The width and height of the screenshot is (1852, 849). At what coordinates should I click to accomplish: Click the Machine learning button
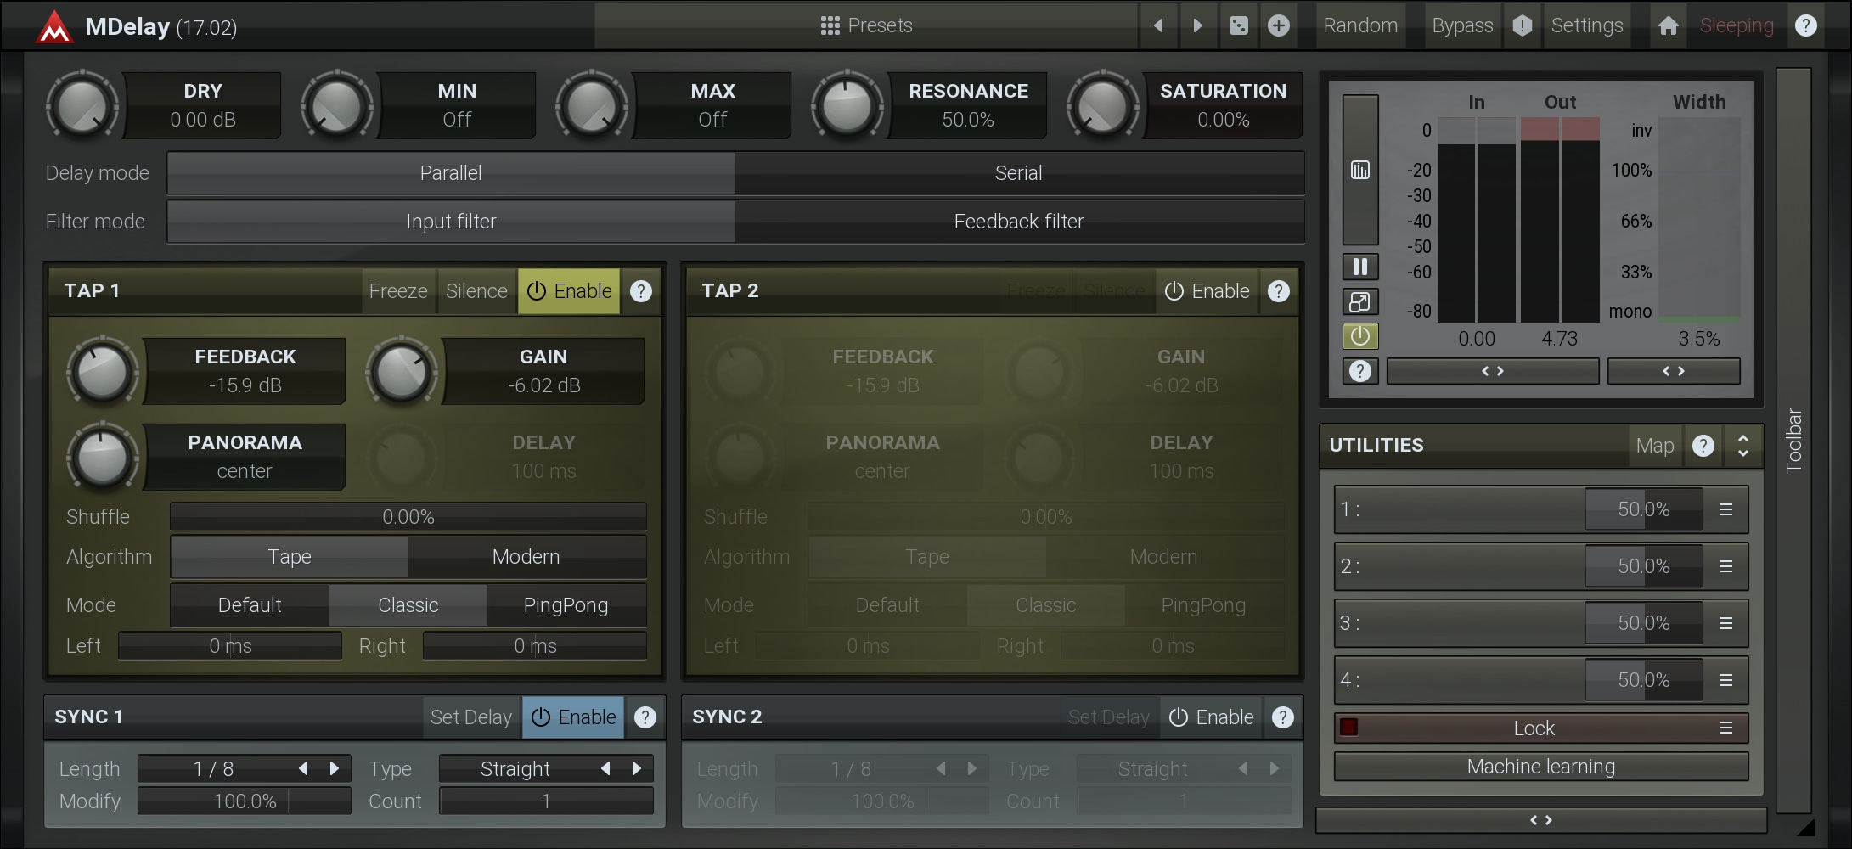[1540, 767]
